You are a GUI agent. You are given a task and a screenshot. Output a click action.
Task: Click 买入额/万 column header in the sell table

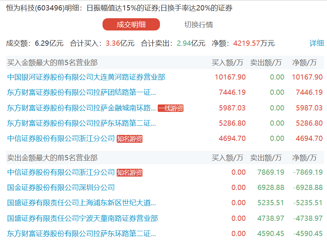coord(227,158)
